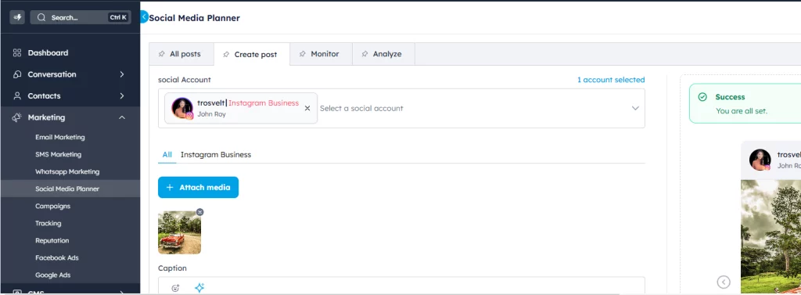This screenshot has width=801, height=295.
Task: Click the 1 account selected link
Action: tap(611, 80)
